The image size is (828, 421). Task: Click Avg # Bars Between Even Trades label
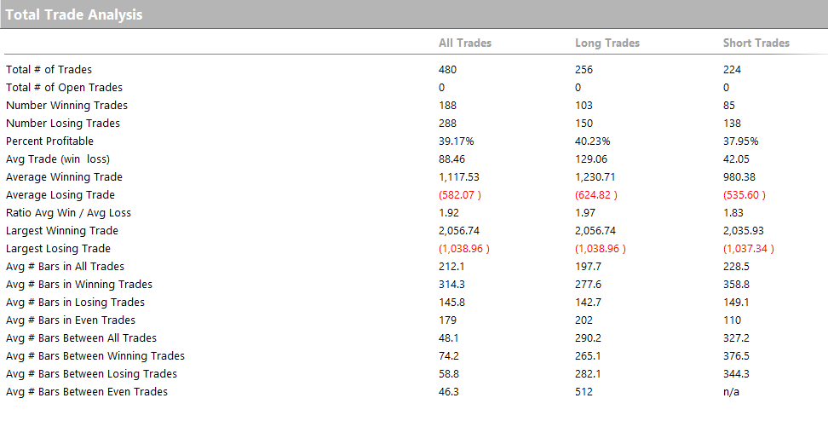point(87,393)
